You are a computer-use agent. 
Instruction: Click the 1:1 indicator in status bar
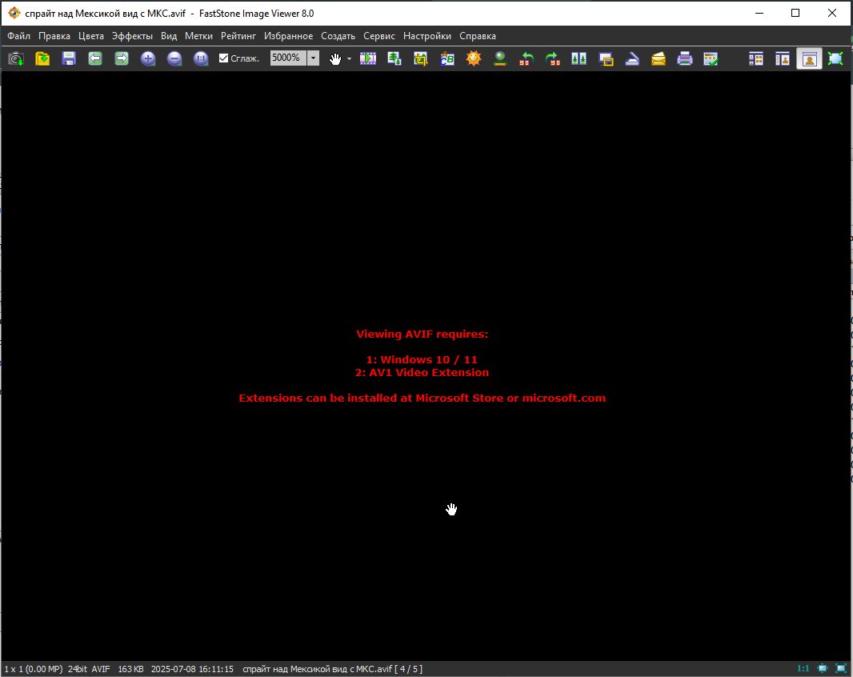point(803,668)
